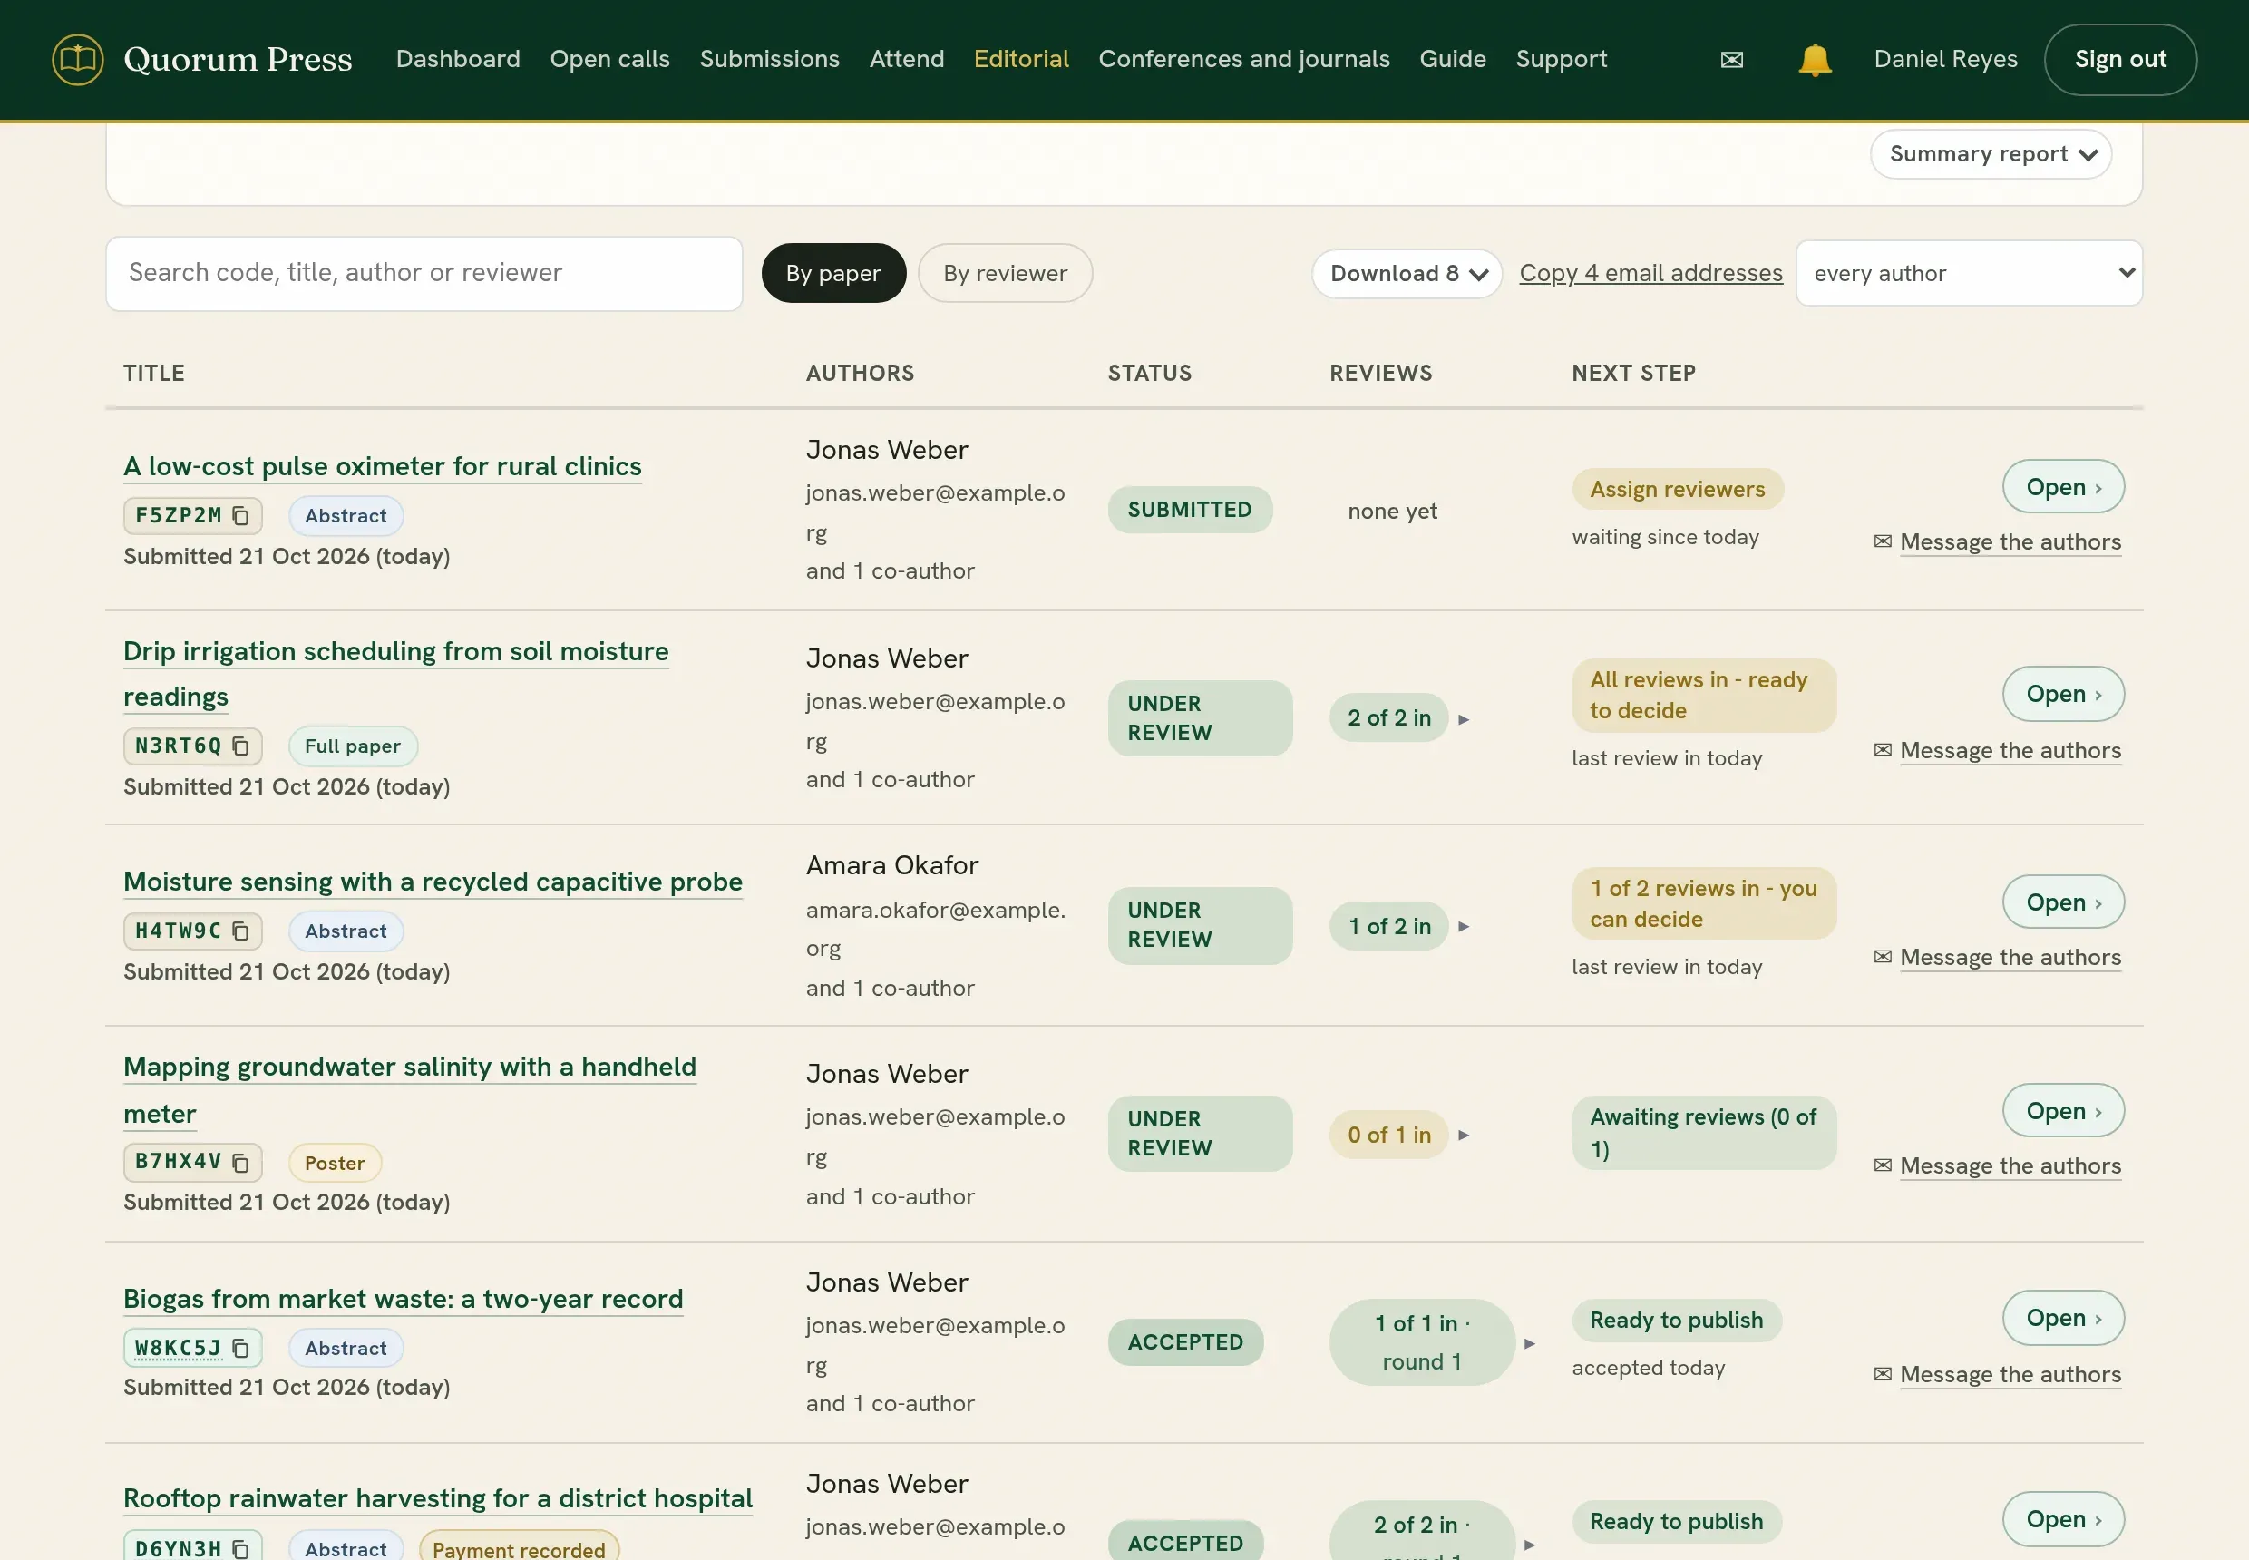This screenshot has width=2249, height=1560.
Task: Click the '2 of 2 in' reviews pill for Drip irrigation
Action: [x=1389, y=717]
